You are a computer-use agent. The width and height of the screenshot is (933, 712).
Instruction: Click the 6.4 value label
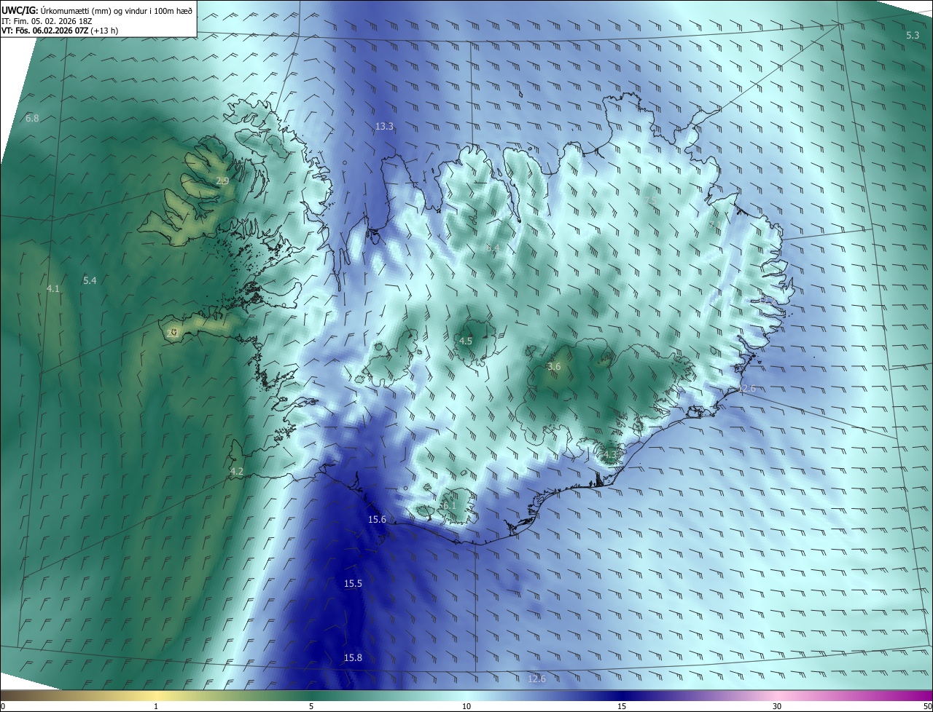pyautogui.click(x=493, y=248)
